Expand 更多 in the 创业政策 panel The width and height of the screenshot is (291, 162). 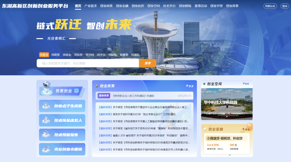(190, 86)
